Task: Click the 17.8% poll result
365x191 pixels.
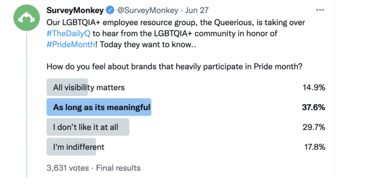Action: [315, 147]
